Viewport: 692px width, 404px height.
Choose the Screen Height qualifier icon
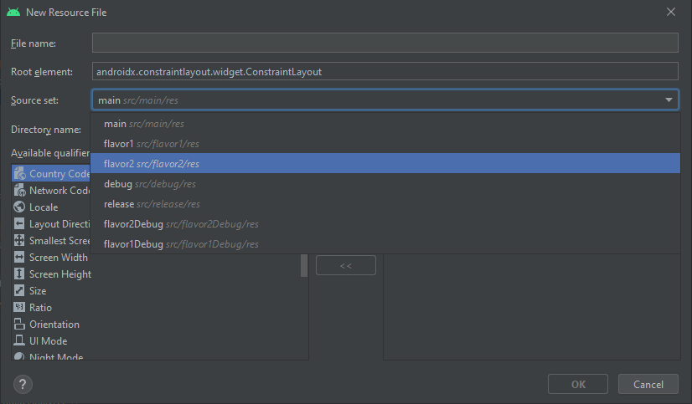(19, 274)
